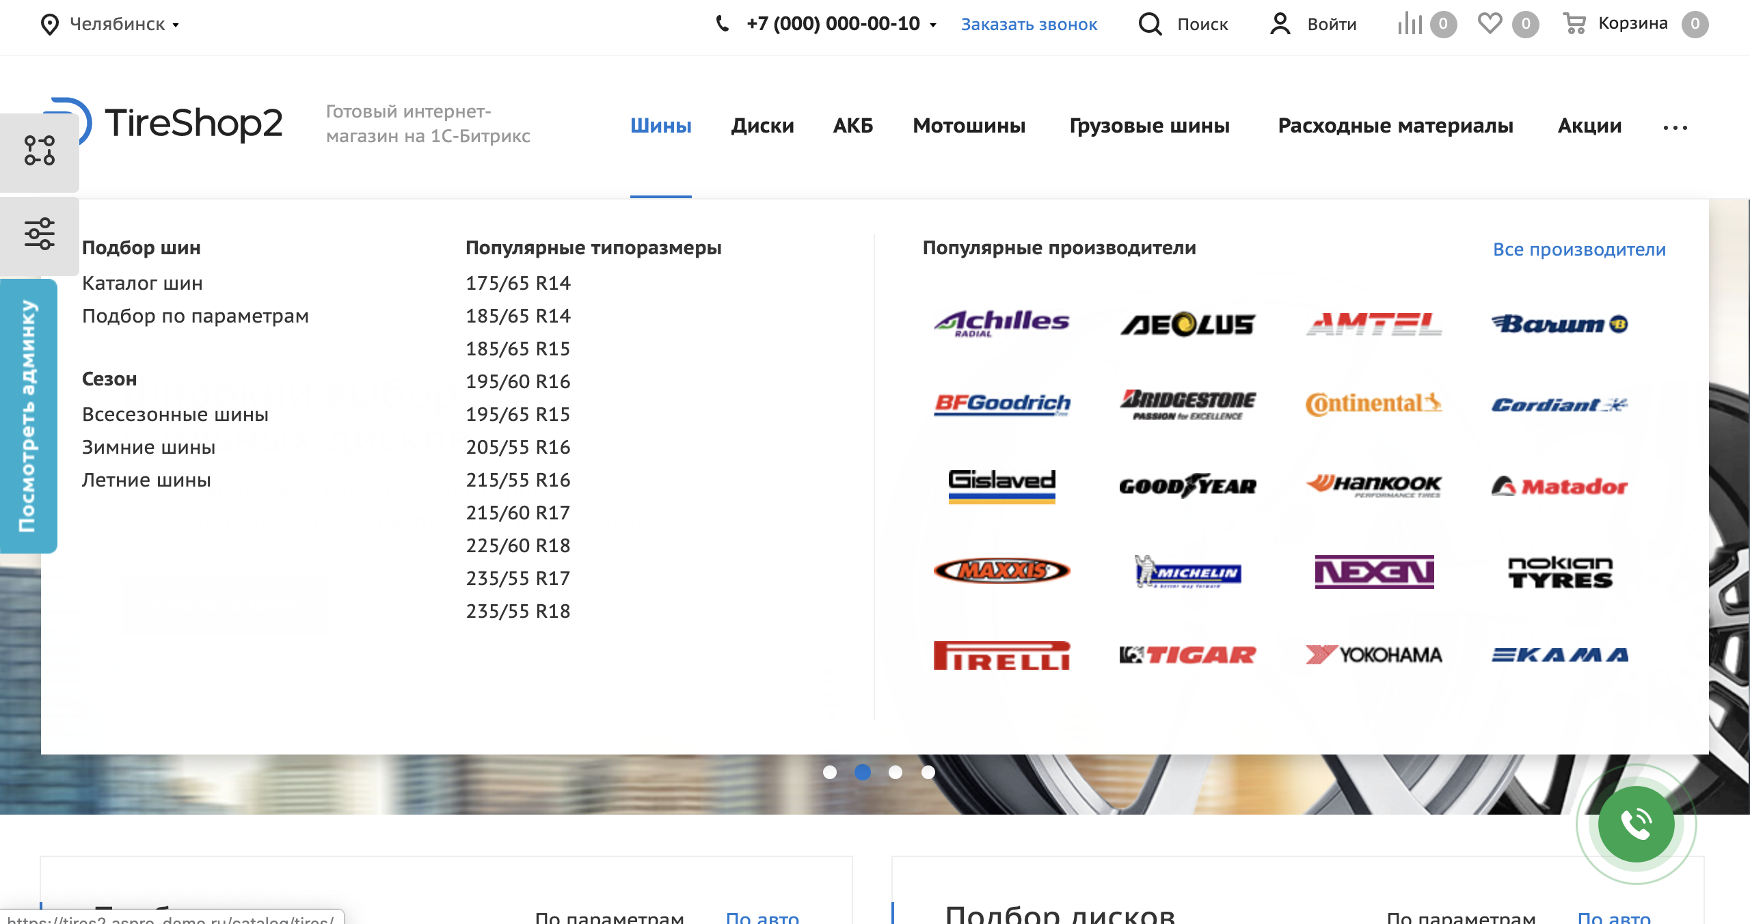Select the Bridgestone brand logo
The height and width of the screenshot is (924, 1750).
click(1188, 405)
